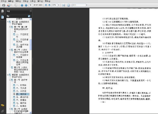Click the page number field showing 56
158x114 pixels.
[31, 5]
